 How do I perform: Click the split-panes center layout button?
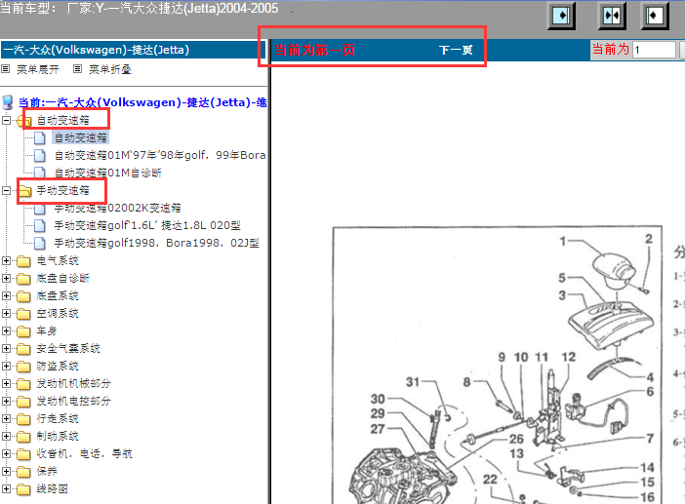tap(612, 17)
